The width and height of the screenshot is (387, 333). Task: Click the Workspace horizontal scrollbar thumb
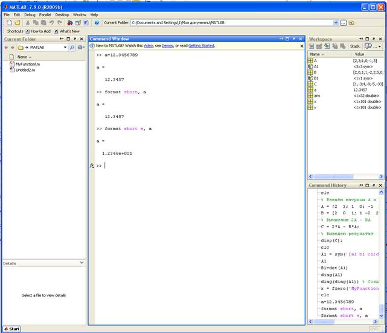[x=333, y=176]
